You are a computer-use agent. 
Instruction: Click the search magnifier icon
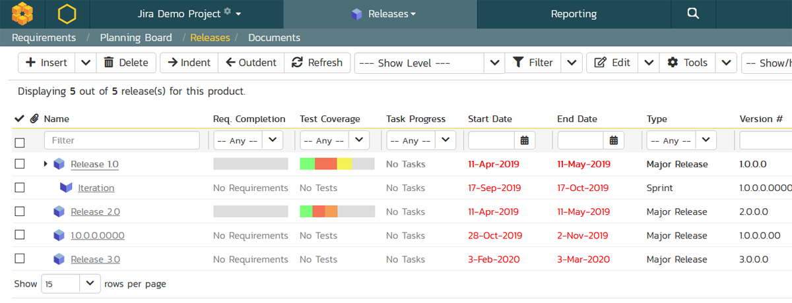[692, 13]
